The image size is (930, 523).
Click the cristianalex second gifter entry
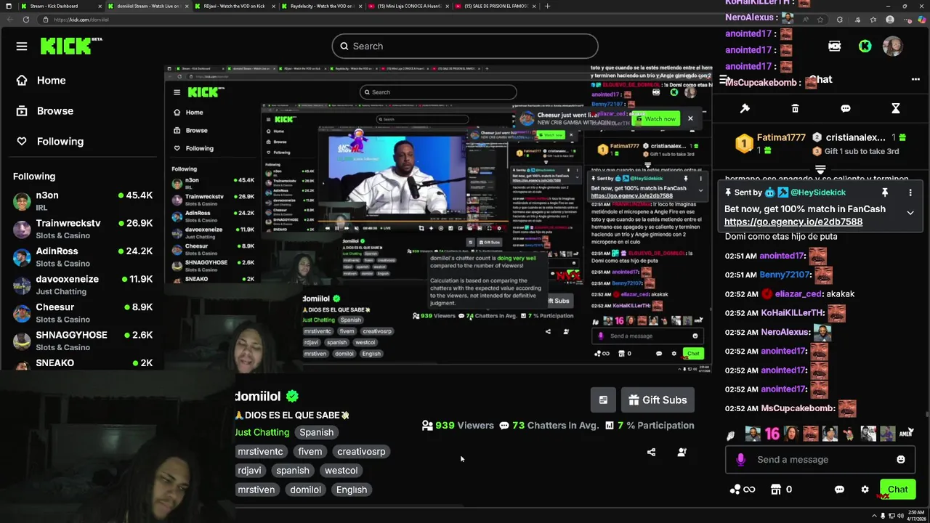click(x=860, y=143)
